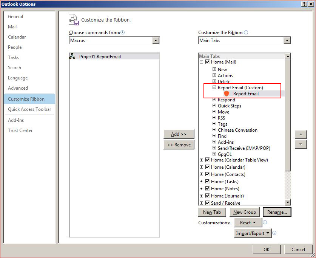Screen dimensions: 316x258
Task: Open the Mail options category
Action: tap(29, 26)
